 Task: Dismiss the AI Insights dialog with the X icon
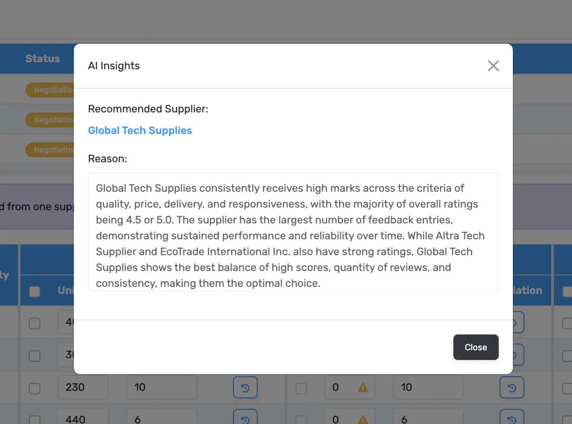[493, 66]
